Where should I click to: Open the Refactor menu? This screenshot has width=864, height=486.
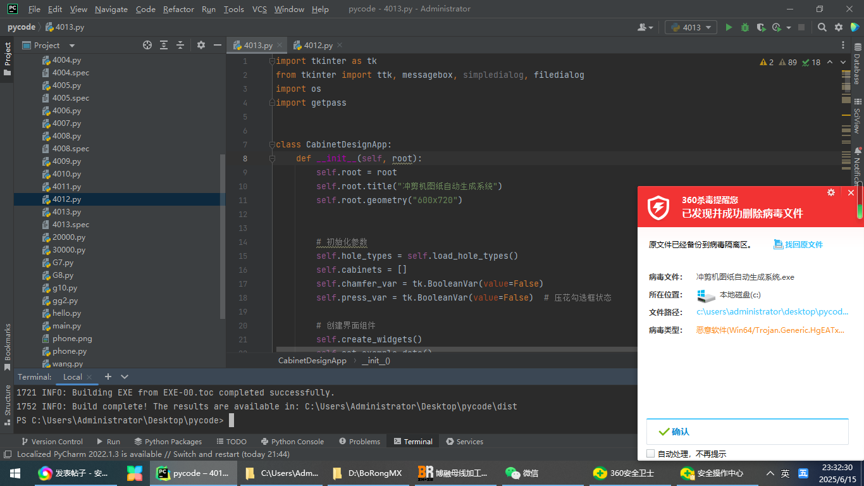click(x=178, y=9)
